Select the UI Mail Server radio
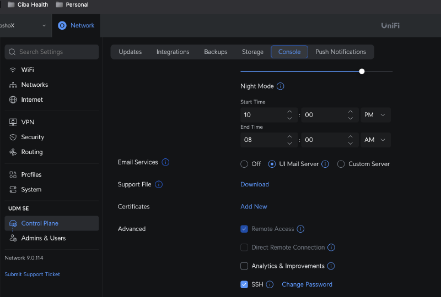The width and height of the screenshot is (441, 297). (272, 164)
